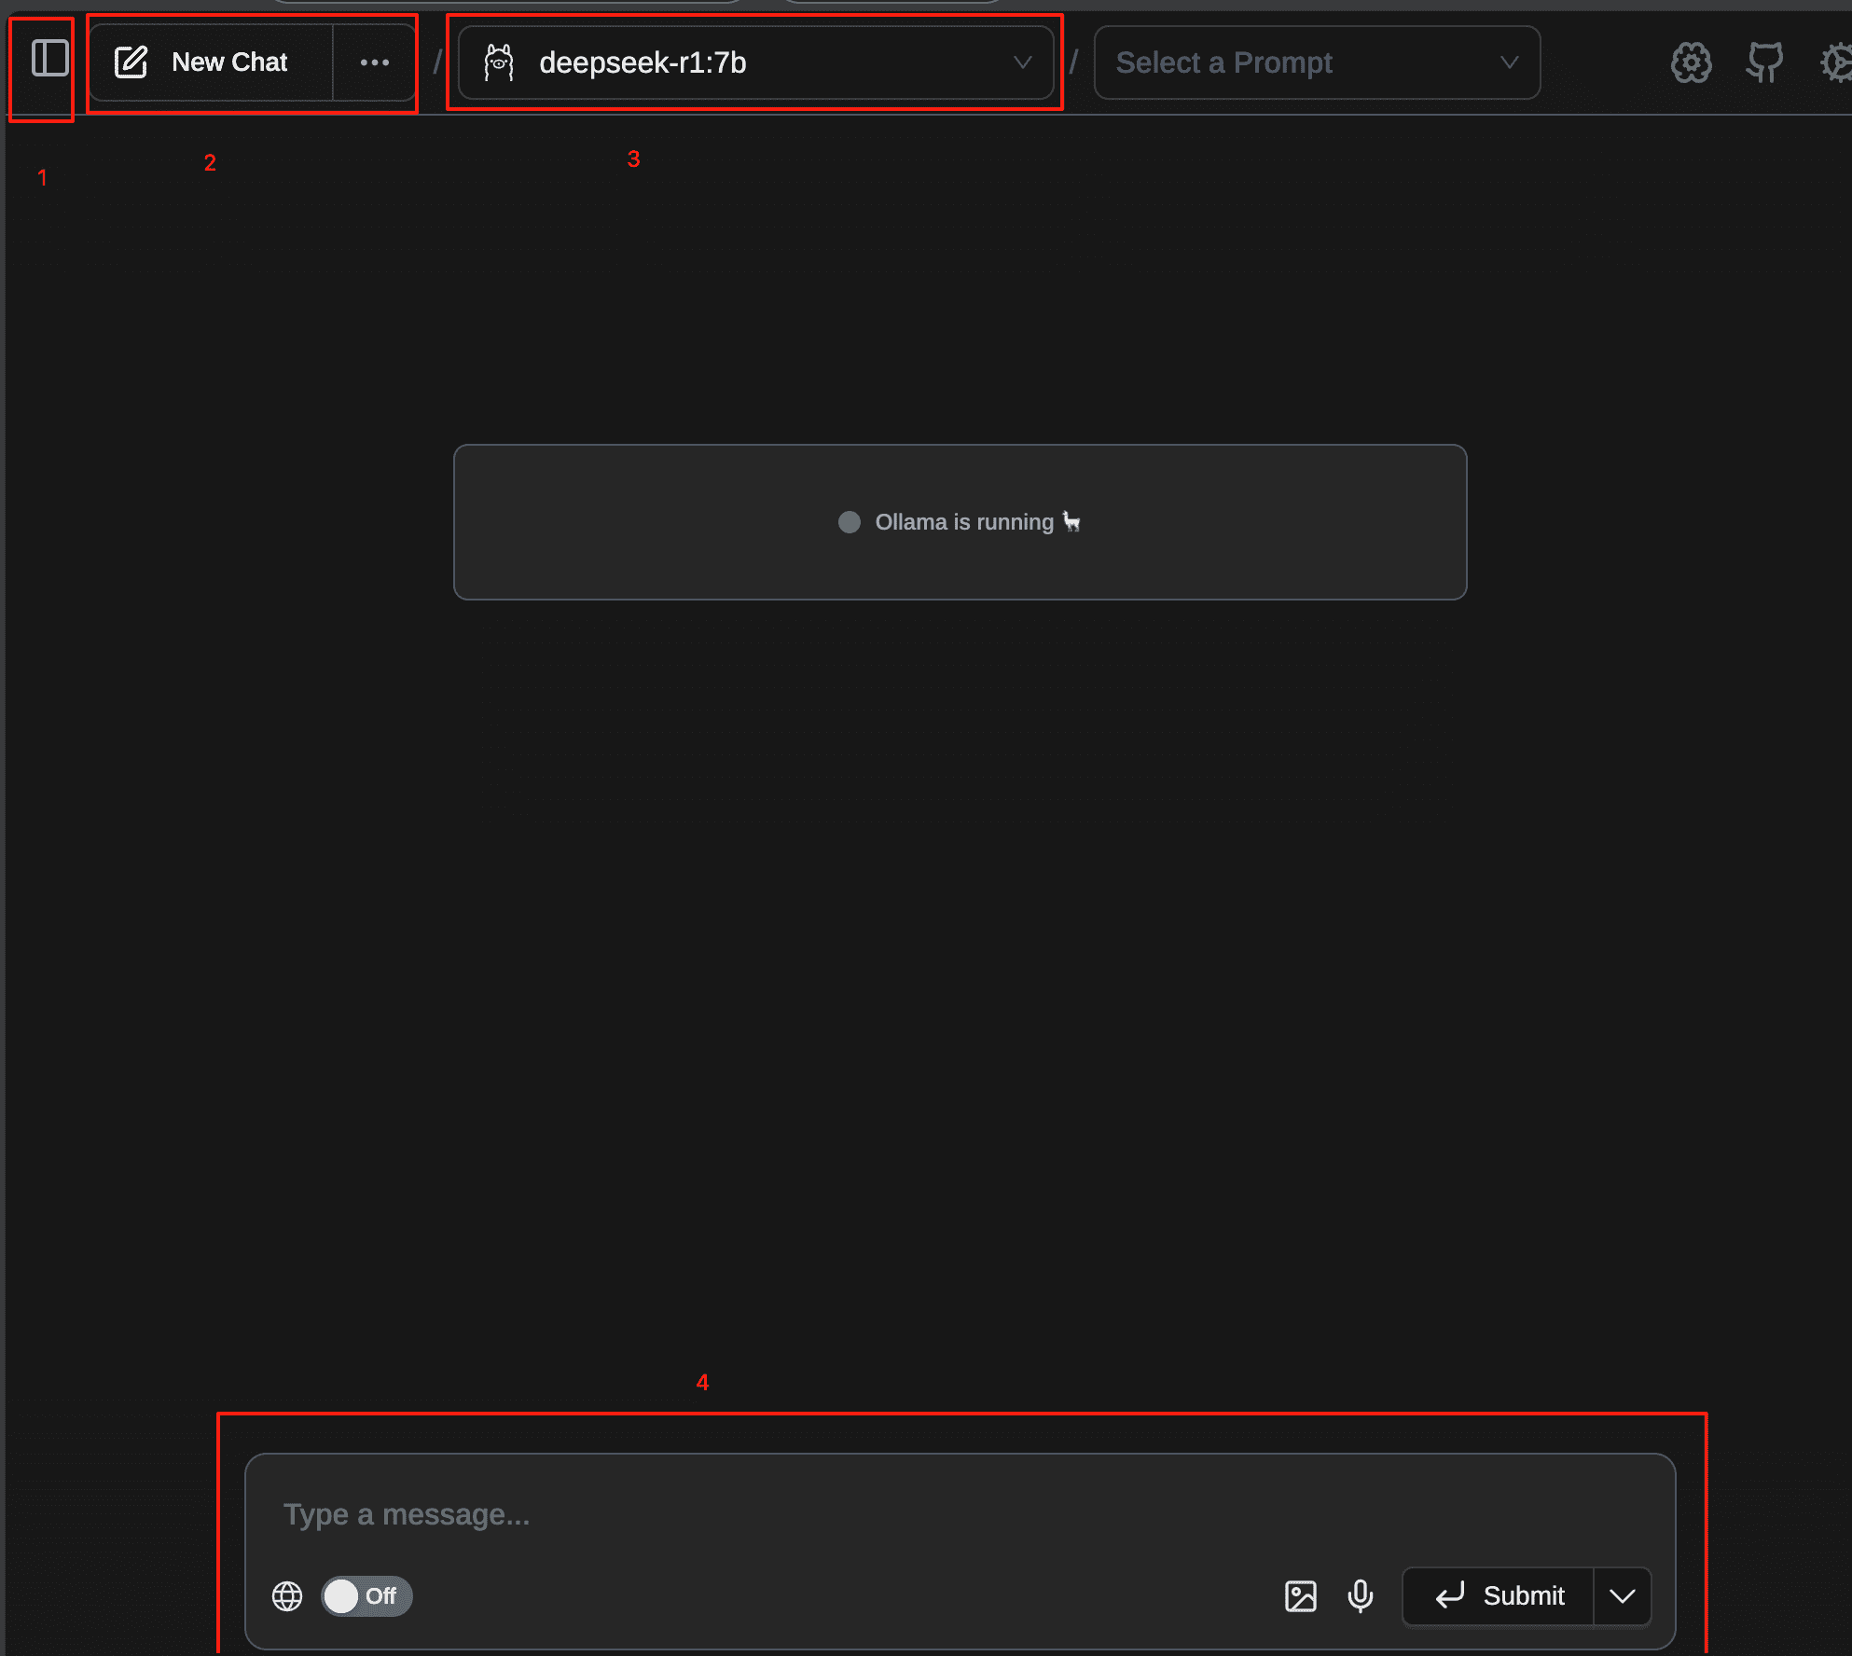Viewport: 1852px width, 1656px height.
Task: Click the enter arrow icon on Submit
Action: point(1450,1596)
